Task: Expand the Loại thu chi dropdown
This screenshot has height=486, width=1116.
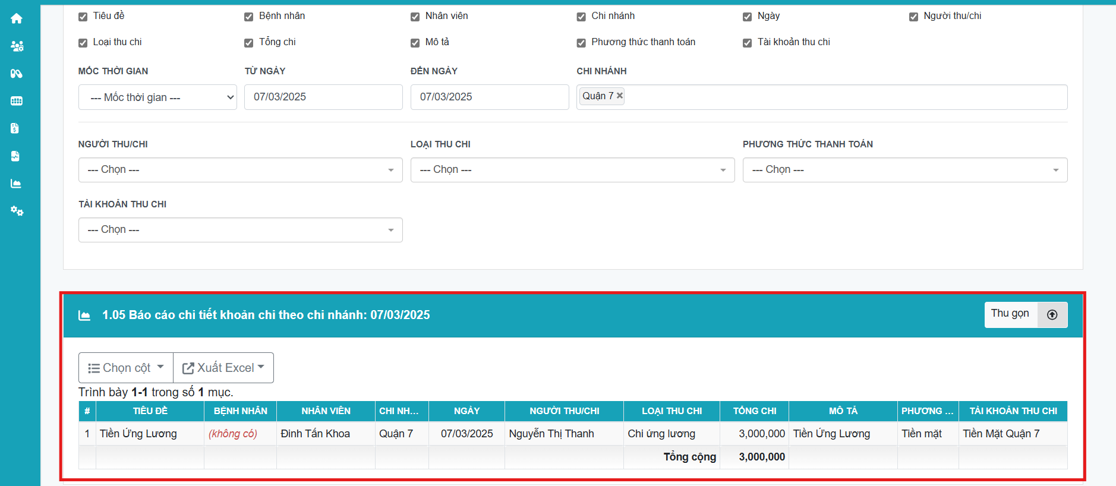Action: (572, 170)
